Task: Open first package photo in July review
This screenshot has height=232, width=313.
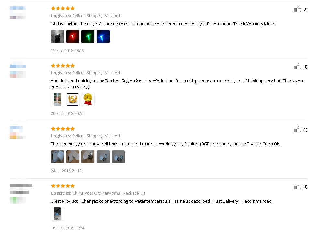Action: pyautogui.click(x=58, y=157)
